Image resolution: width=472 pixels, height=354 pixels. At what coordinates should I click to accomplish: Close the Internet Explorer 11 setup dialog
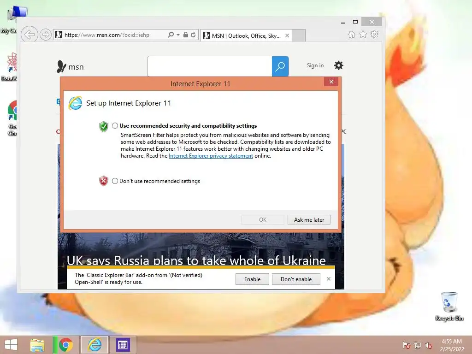tap(331, 82)
